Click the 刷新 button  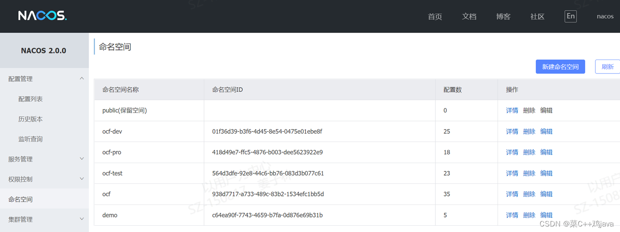(x=607, y=67)
